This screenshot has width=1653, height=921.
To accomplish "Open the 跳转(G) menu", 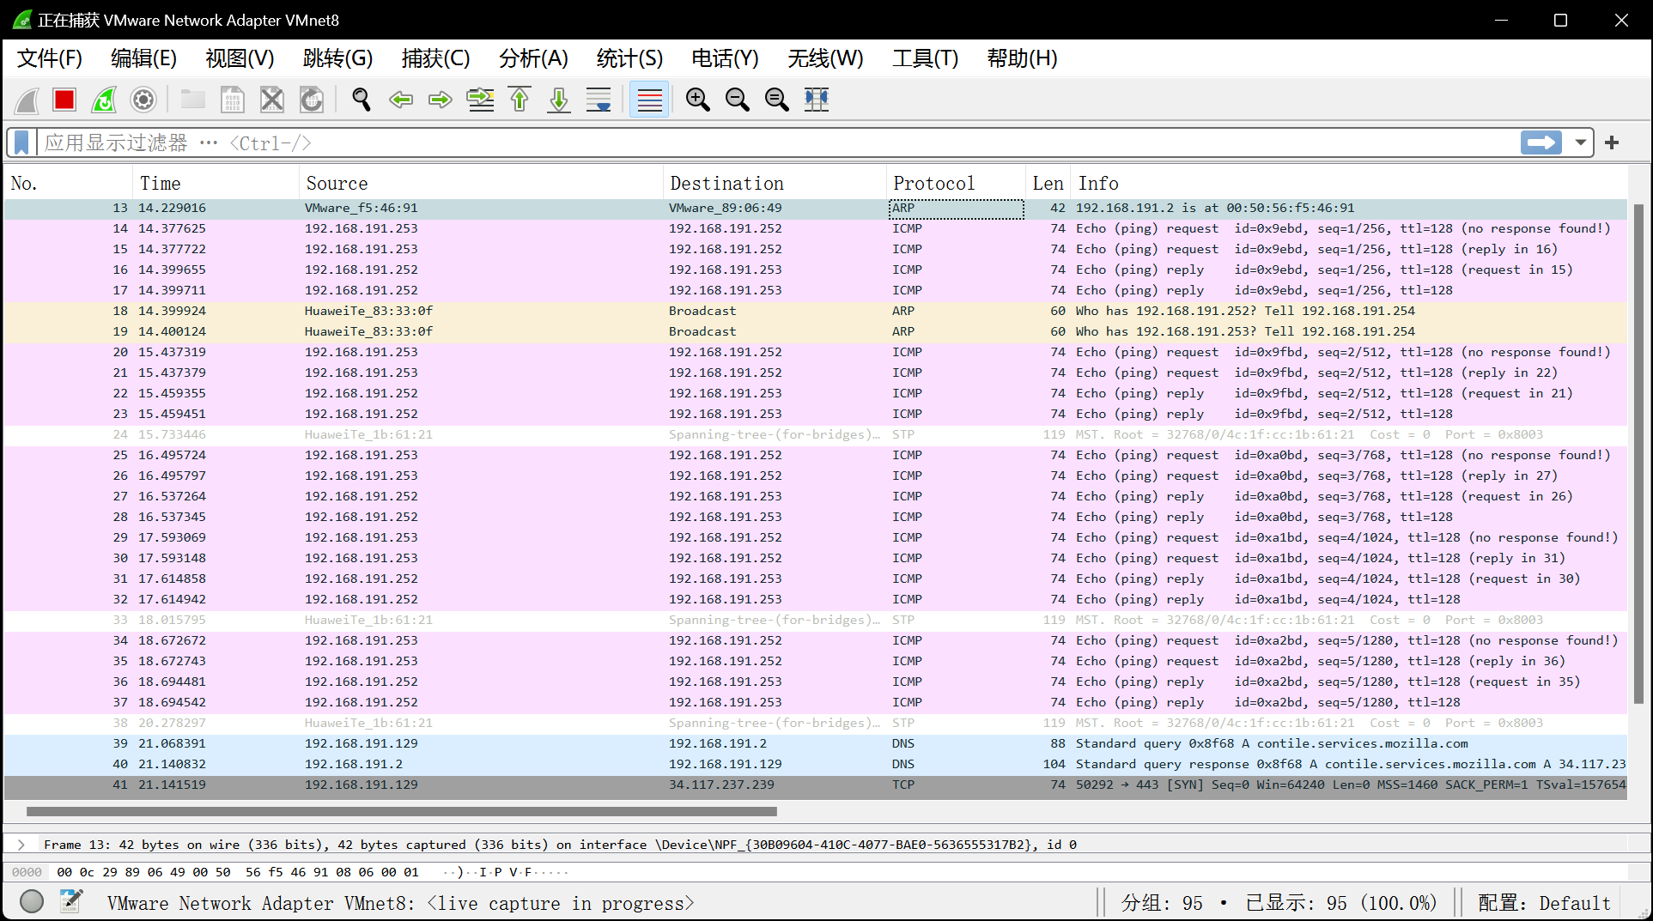I will tap(338, 58).
